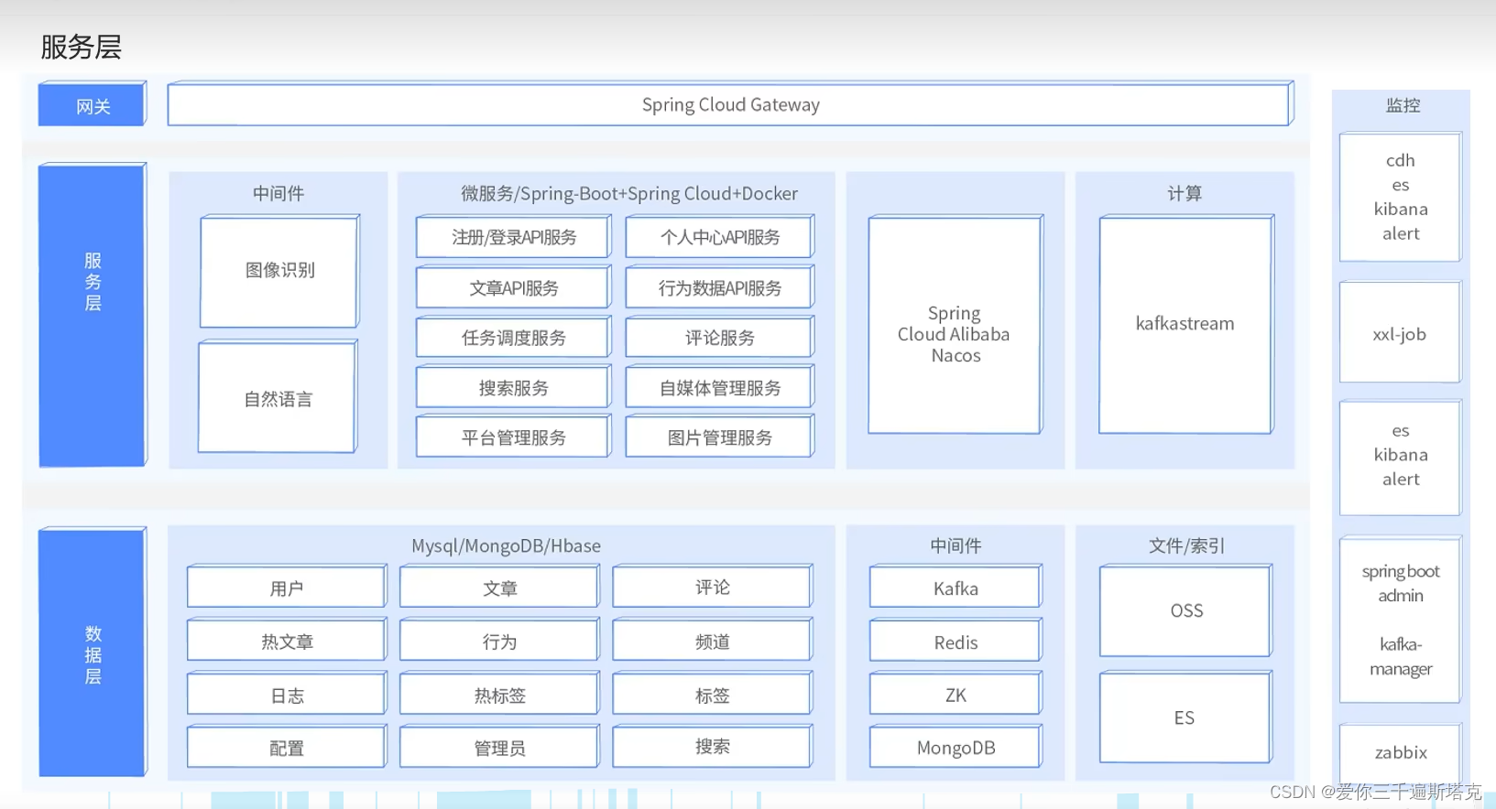1496x809 pixels.
Task: Select the 评论 data box
Action: click(712, 587)
